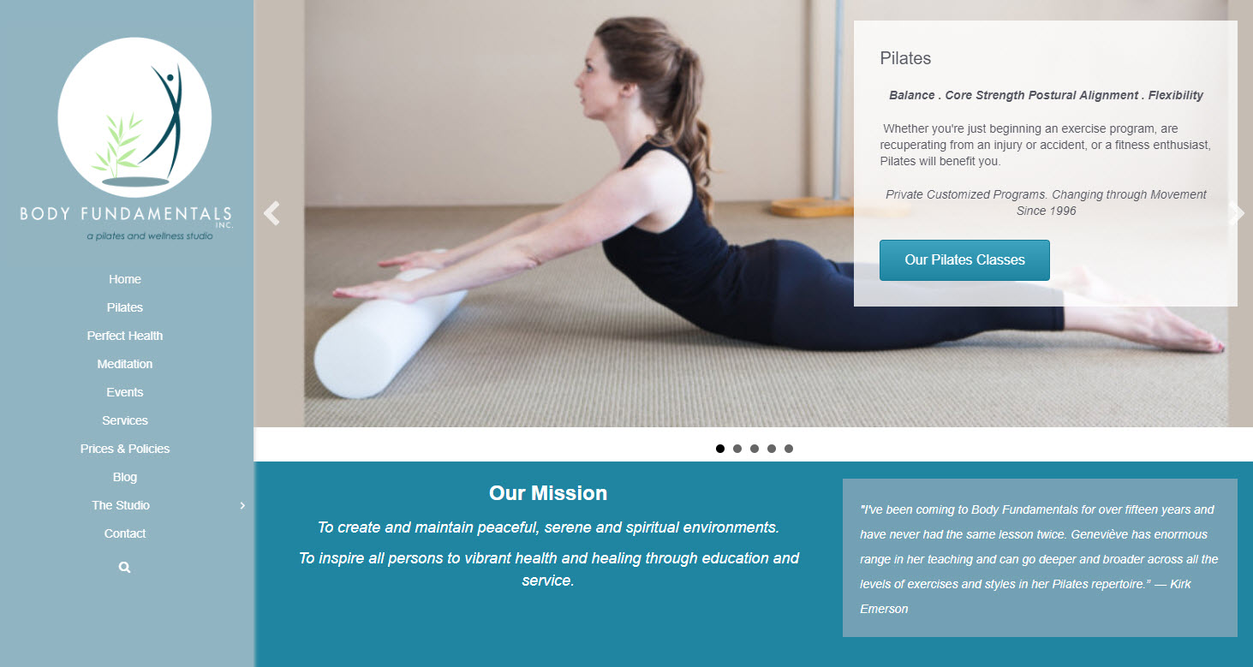1253x667 pixels.
Task: Go to previous slide with left arrow
Action: coord(271,213)
